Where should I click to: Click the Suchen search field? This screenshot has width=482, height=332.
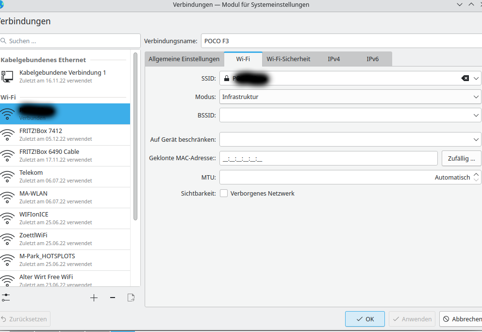(70, 41)
